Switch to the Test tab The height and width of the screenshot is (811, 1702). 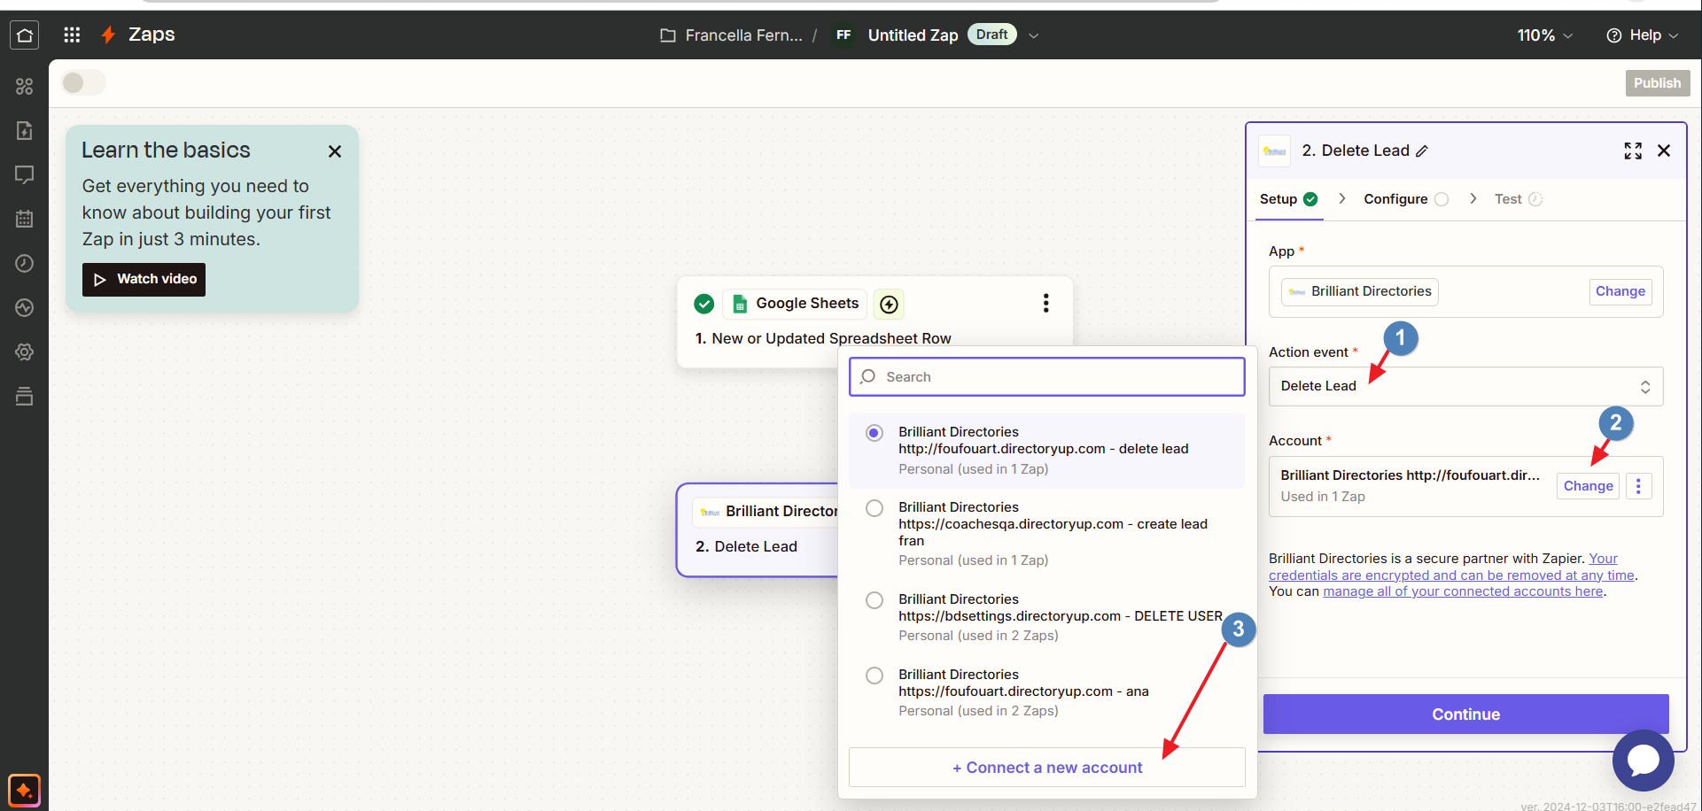coord(1518,199)
